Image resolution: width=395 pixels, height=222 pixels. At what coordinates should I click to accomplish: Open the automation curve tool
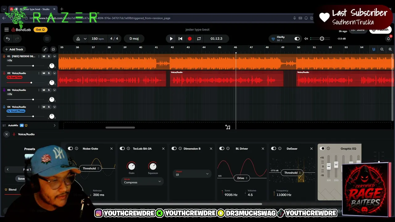(x=45, y=49)
